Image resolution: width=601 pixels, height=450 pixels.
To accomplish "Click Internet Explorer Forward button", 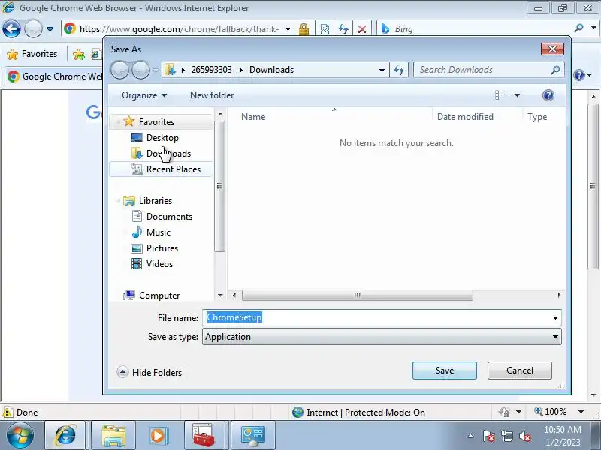I will (x=33, y=28).
